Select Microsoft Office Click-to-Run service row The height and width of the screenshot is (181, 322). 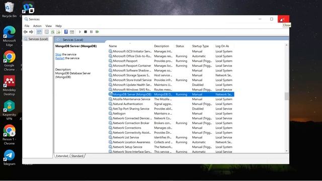click(171, 56)
